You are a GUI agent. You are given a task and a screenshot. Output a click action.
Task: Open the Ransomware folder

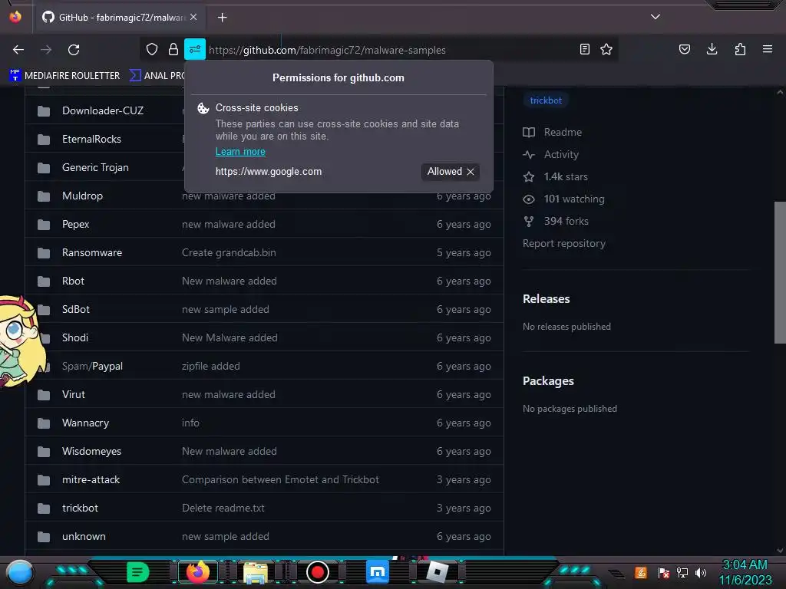pos(92,252)
